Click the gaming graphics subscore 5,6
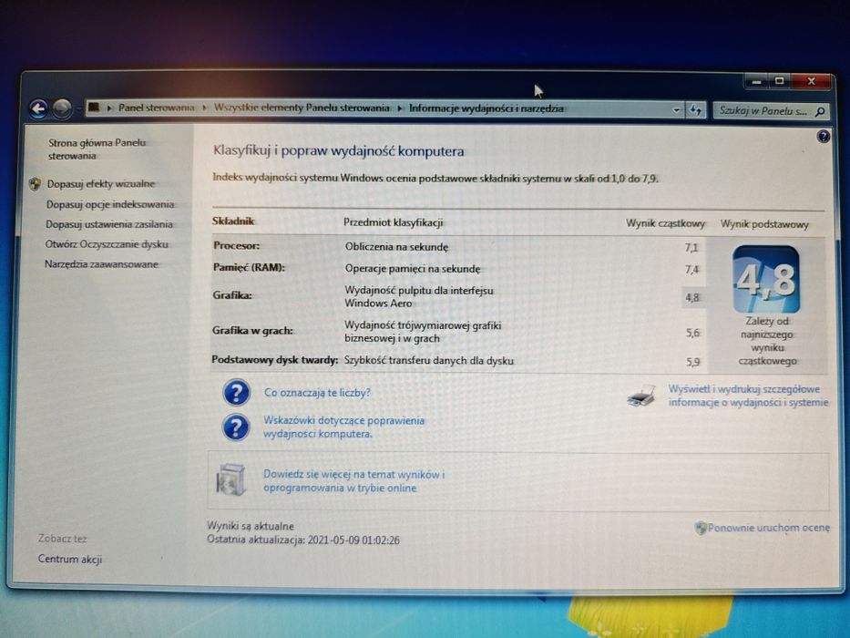The image size is (850, 638). coord(692,333)
